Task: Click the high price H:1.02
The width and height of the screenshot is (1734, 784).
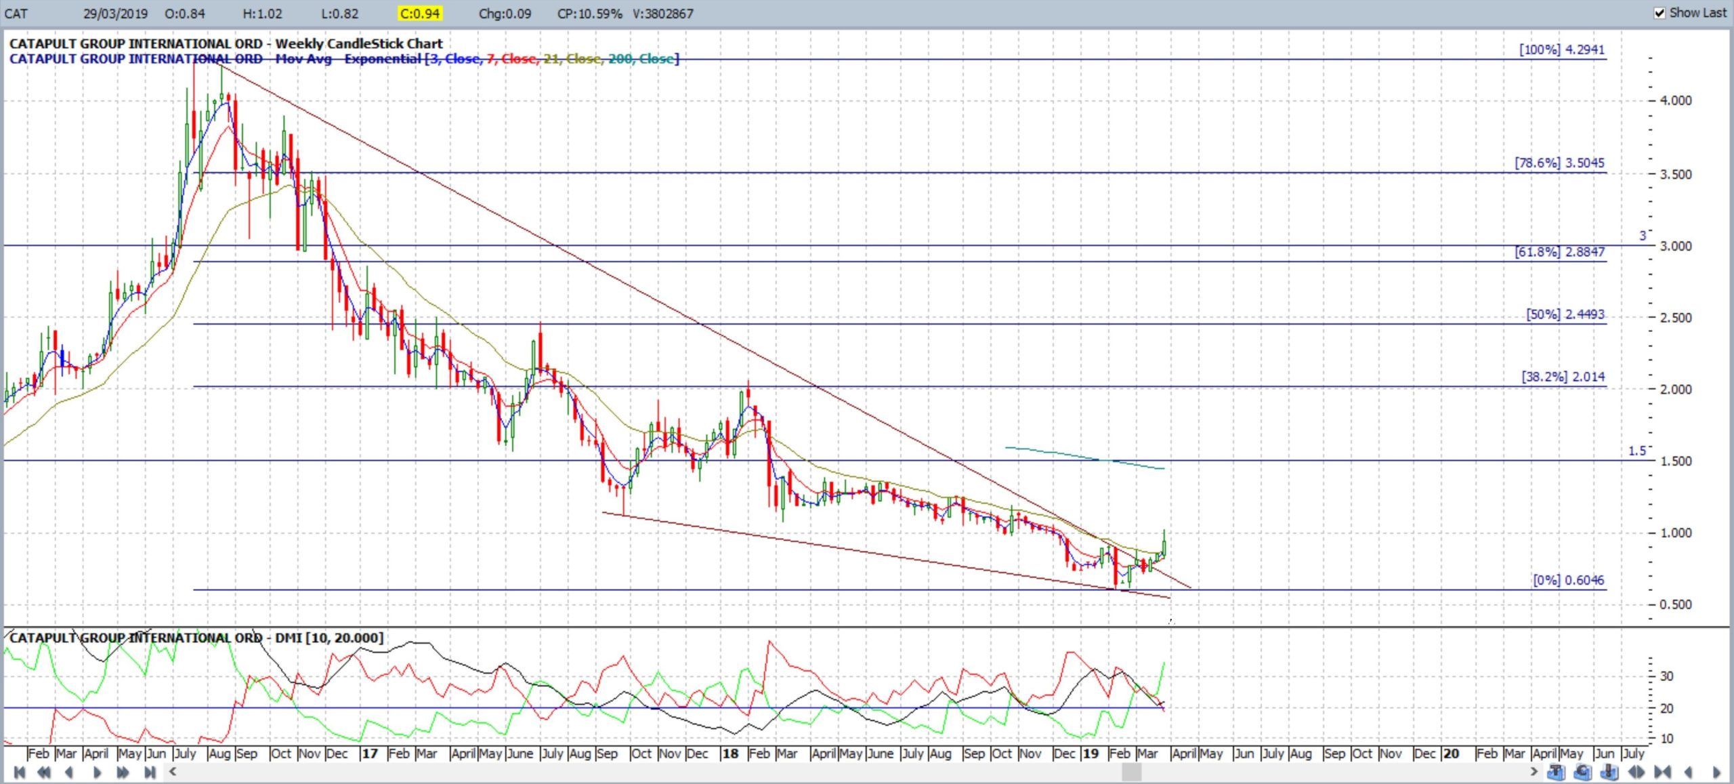Action: coord(262,14)
